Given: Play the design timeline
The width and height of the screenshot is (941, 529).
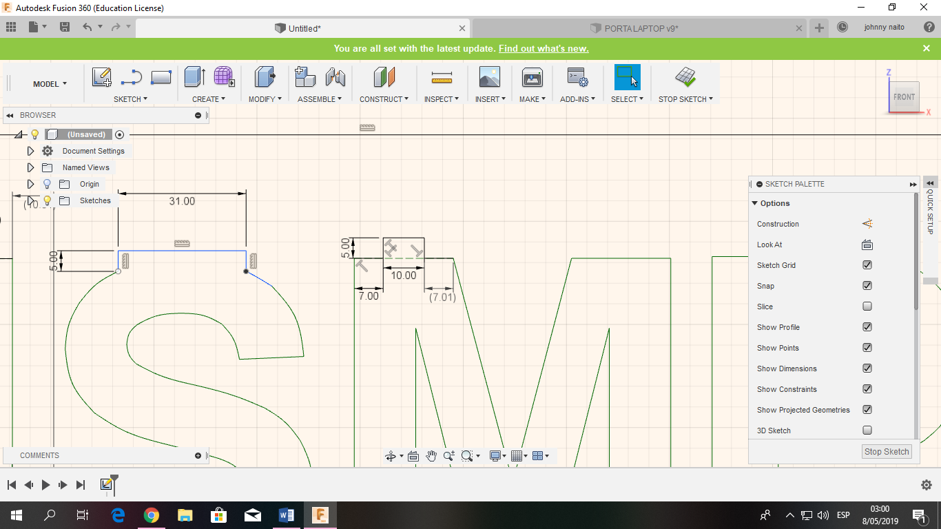Looking at the screenshot, I should click(45, 485).
